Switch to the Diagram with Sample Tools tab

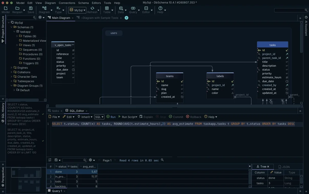click(100, 18)
